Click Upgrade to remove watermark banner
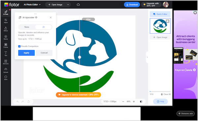The image size is (198, 121). coord(79,95)
